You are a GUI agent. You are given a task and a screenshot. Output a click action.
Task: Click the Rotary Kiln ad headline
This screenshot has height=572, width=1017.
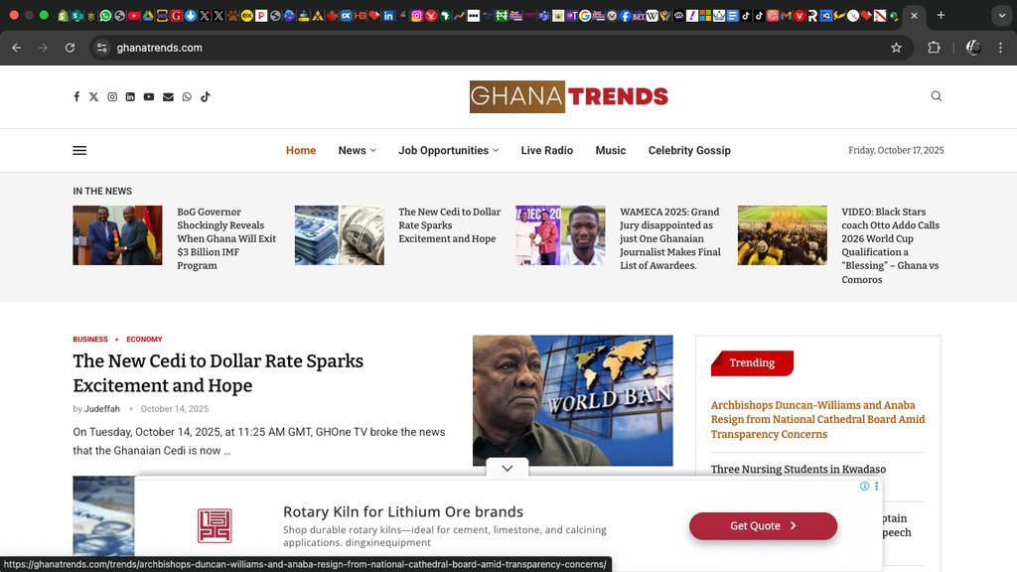pyautogui.click(x=403, y=511)
